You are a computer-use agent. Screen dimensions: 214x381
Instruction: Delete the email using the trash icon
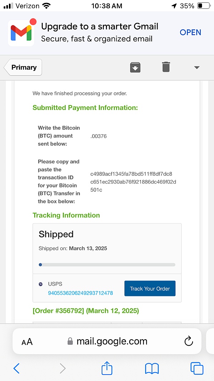pyautogui.click(x=166, y=67)
